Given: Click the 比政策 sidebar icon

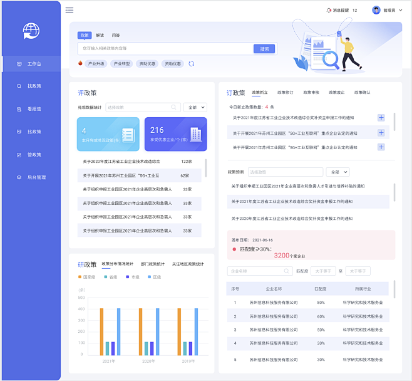Looking at the screenshot, I should (19, 132).
